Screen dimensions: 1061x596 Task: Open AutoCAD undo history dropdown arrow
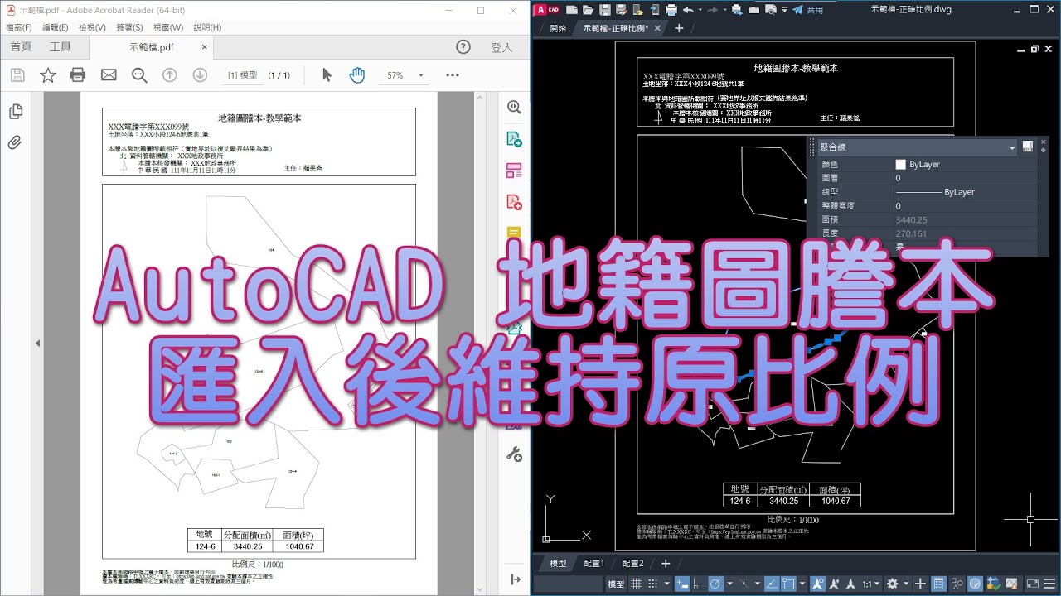tap(700, 10)
